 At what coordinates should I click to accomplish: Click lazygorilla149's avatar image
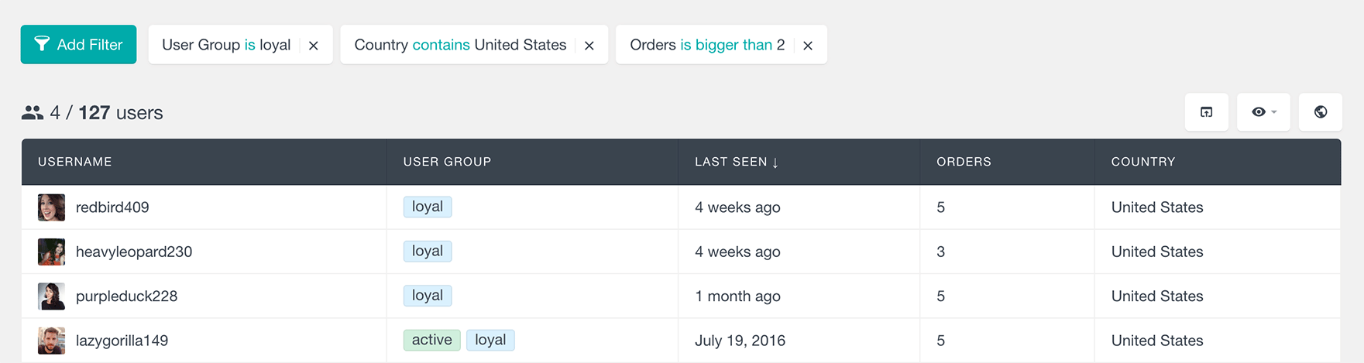click(51, 341)
